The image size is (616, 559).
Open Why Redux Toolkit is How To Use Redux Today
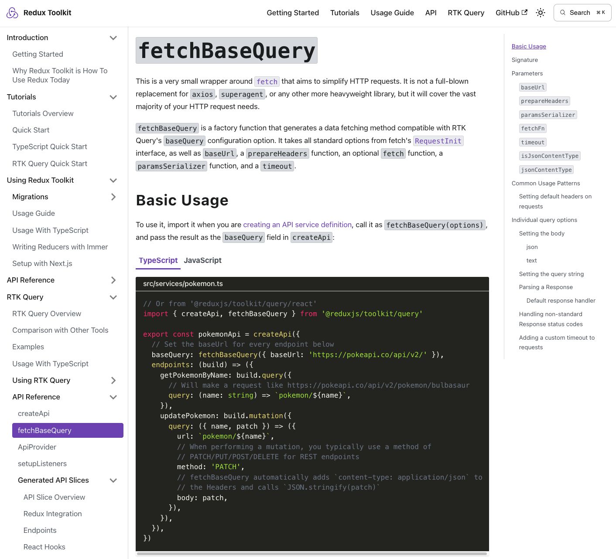60,75
